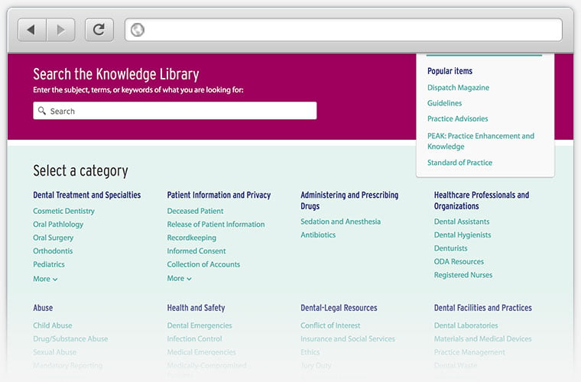
Task: Select ODA Resources link
Action: pos(459,261)
